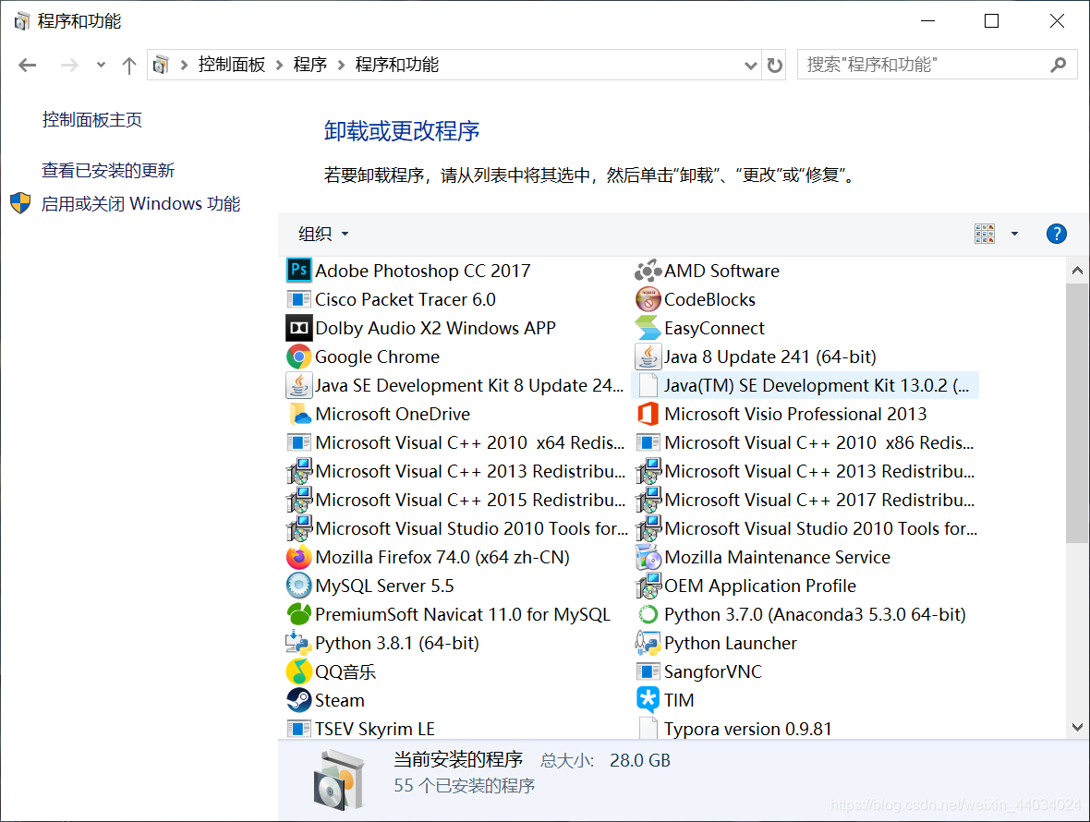Select the Python Launcher icon
Image resolution: width=1090 pixels, height=822 pixels.
[648, 643]
